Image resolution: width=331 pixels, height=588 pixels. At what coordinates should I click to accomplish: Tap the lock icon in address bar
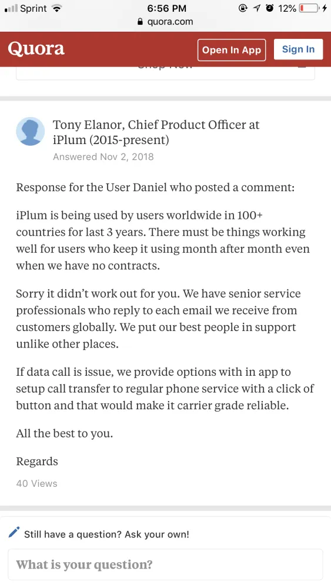pos(141,21)
